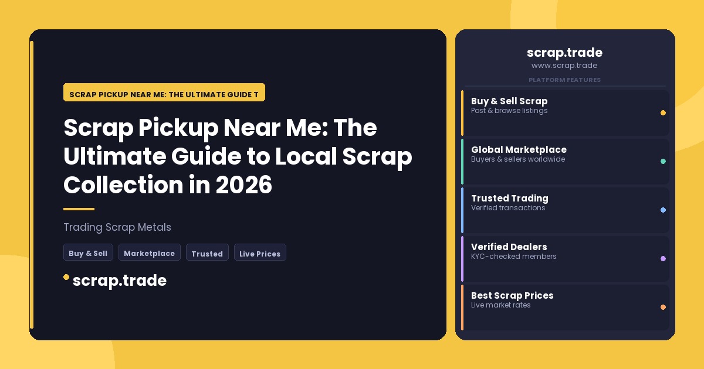
Task: Click the scrap.trade wordmark in the sidebar header
Action: (564, 53)
